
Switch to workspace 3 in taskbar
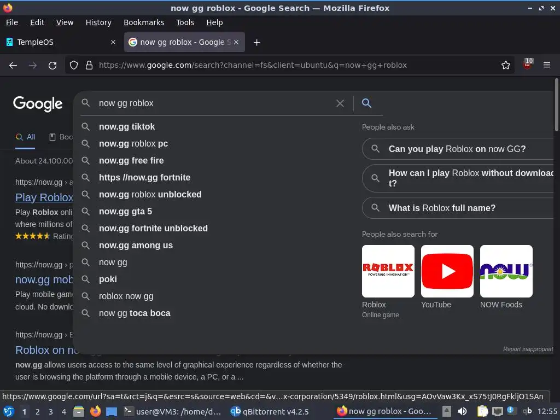tap(51, 412)
